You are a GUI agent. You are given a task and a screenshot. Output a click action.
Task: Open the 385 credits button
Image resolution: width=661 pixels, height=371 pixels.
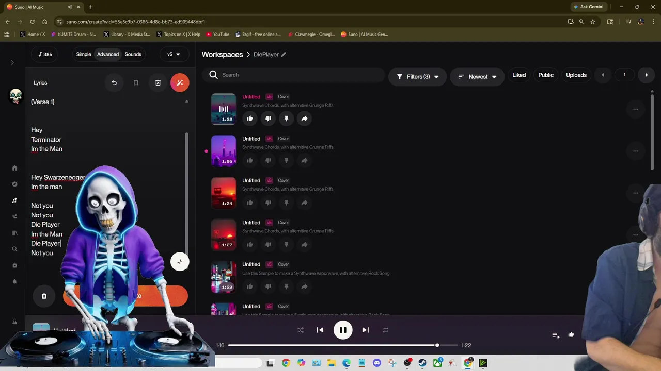coord(45,54)
